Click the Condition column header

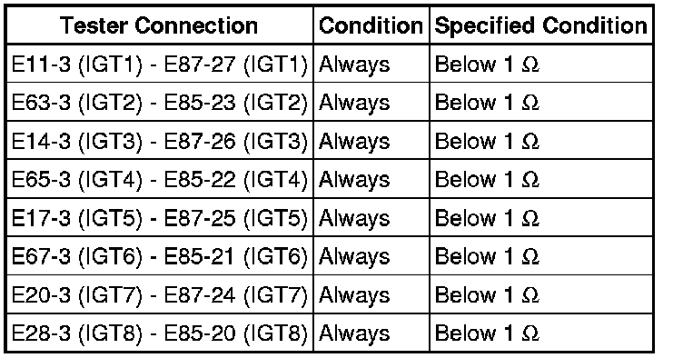371,25
